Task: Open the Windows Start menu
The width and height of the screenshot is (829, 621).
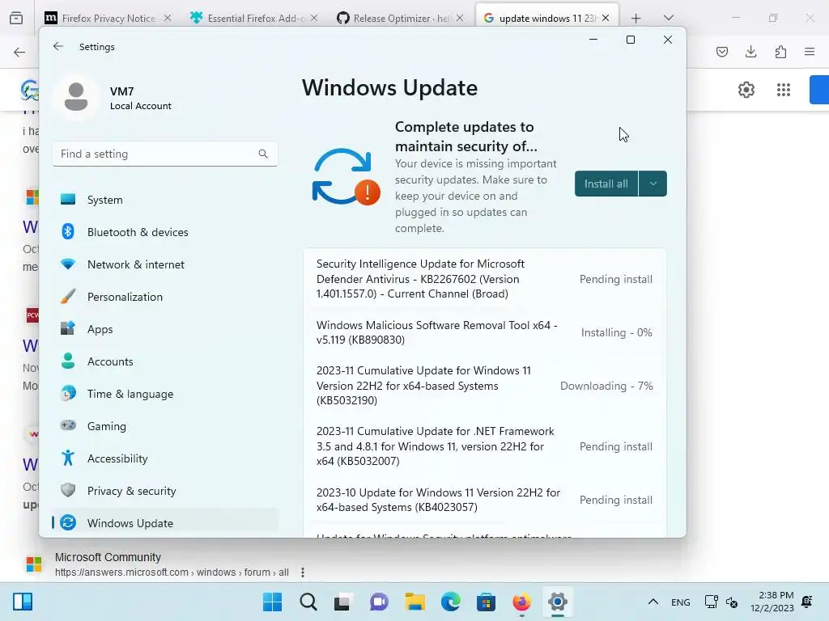Action: click(x=272, y=602)
